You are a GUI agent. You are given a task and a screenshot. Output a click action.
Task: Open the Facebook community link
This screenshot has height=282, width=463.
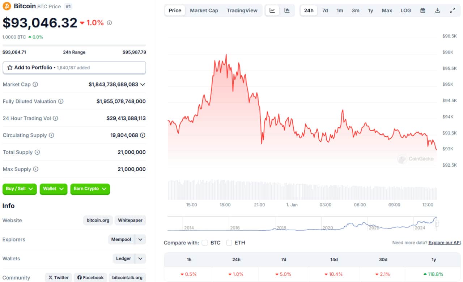pos(90,278)
